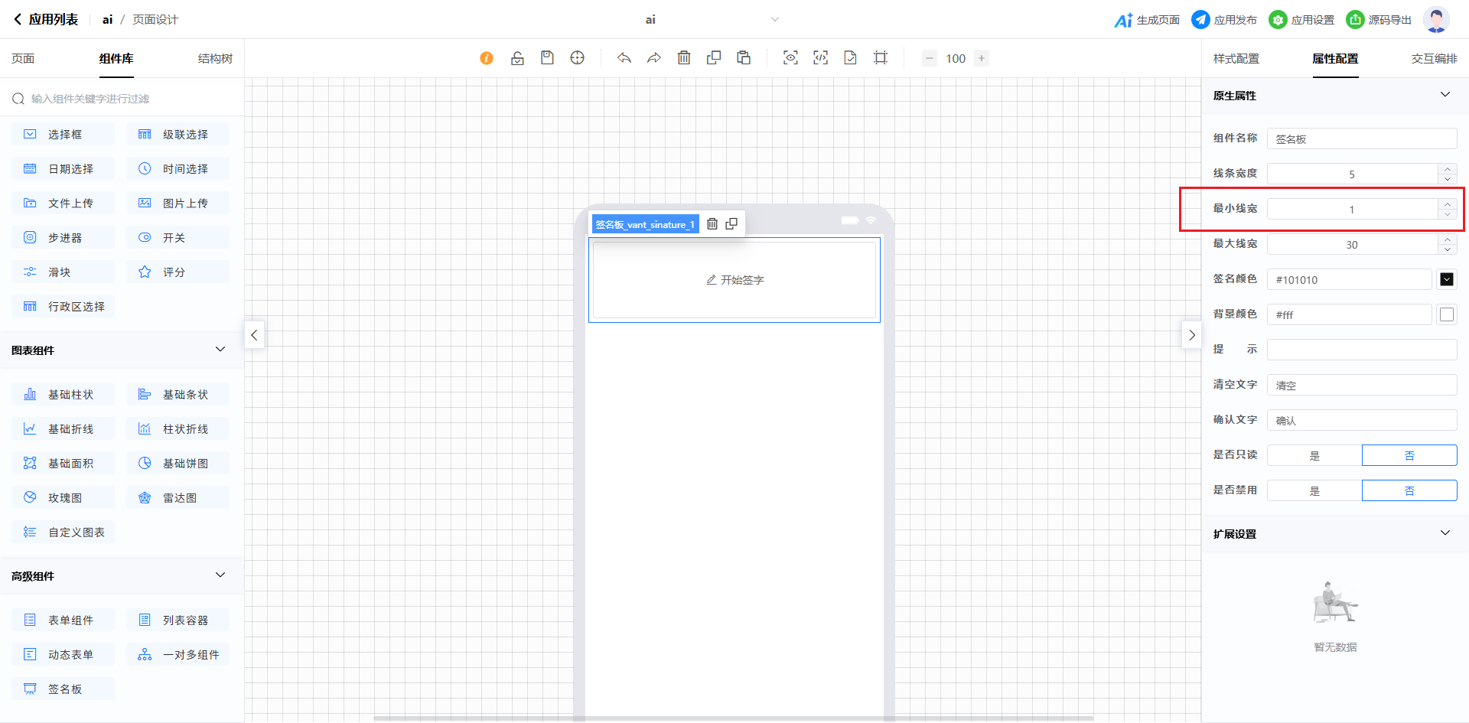1469x723 pixels.
Task: Select 否 for 是否只读 option
Action: pyautogui.click(x=1409, y=455)
